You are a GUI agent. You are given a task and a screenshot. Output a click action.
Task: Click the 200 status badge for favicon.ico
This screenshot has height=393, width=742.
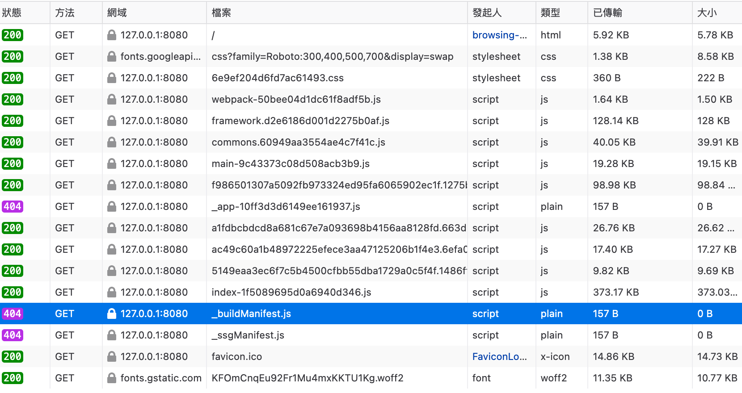pyautogui.click(x=13, y=356)
